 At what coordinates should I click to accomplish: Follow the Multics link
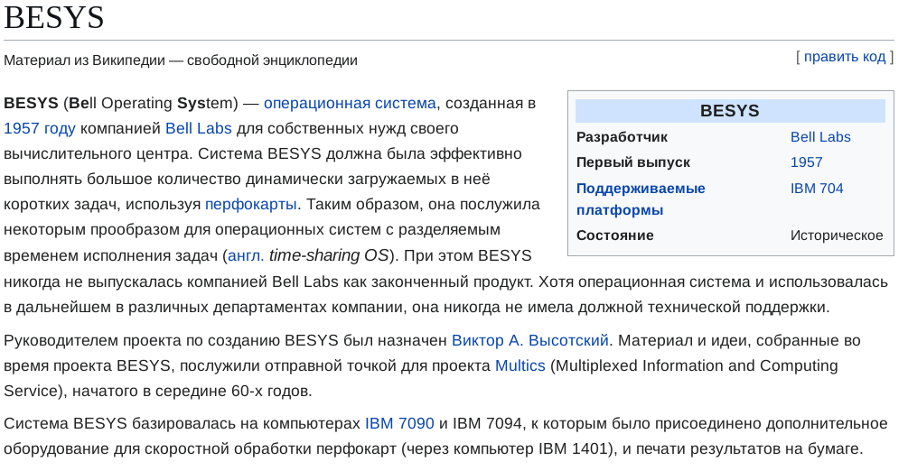tap(520, 365)
